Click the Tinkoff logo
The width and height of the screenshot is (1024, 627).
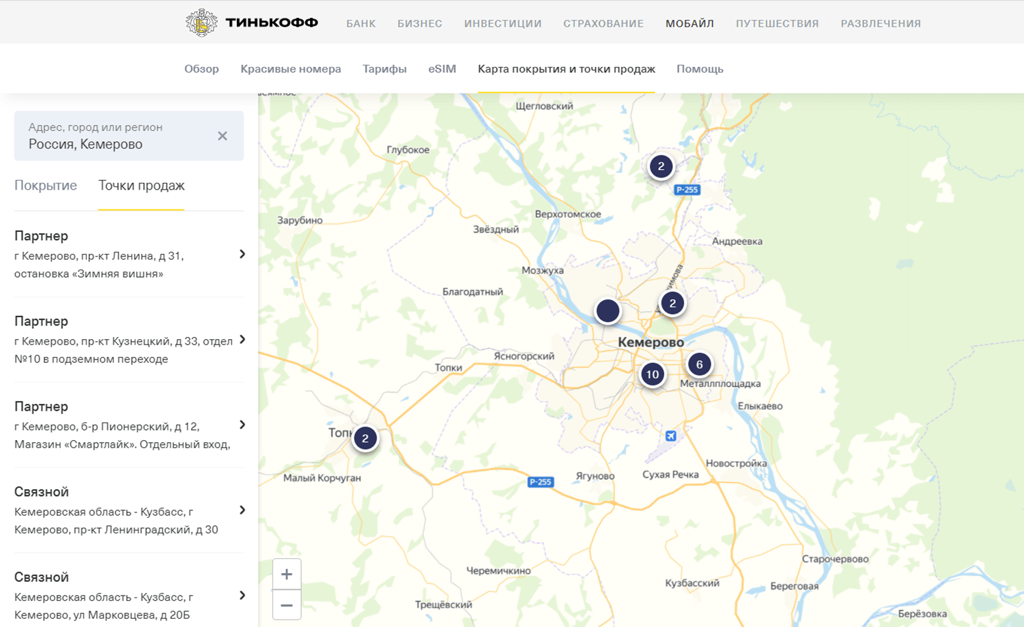coord(252,23)
